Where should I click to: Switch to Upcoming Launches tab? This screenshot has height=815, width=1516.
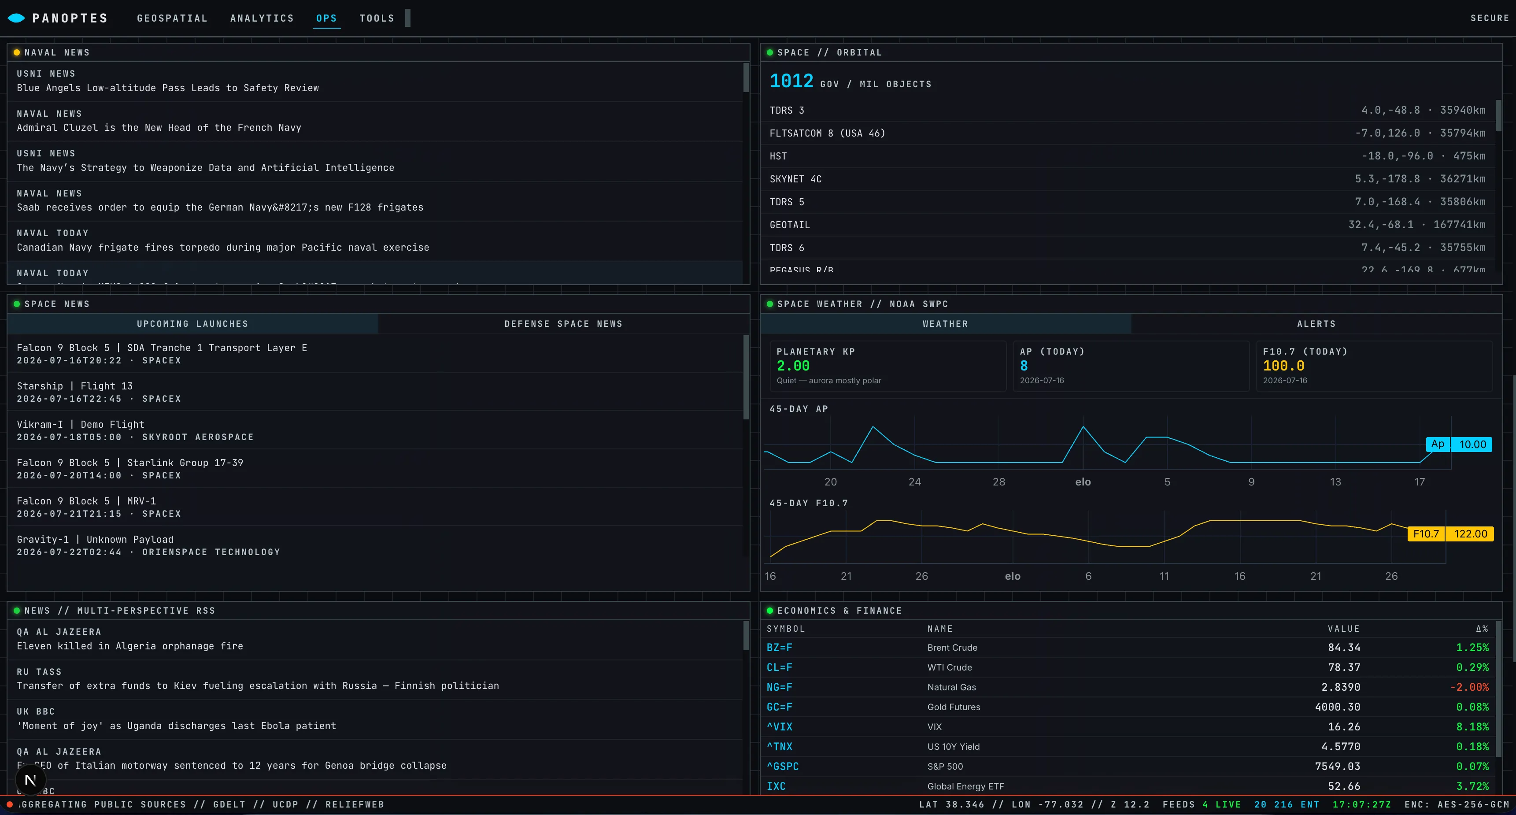click(192, 324)
